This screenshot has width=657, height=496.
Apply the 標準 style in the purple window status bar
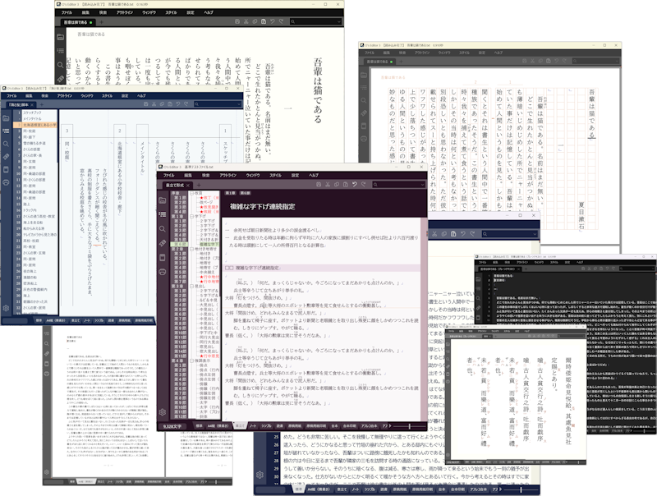point(199,426)
